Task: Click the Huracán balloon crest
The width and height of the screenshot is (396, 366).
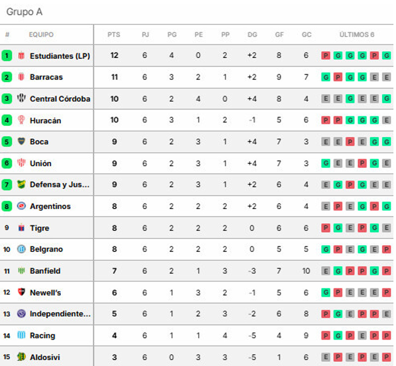Action: (21, 120)
